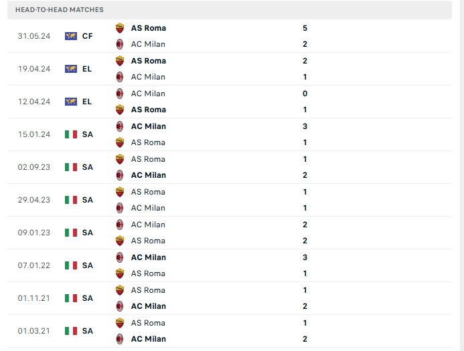
Task: Click AC Milan crest in 31.05.24 match
Action: point(120,44)
